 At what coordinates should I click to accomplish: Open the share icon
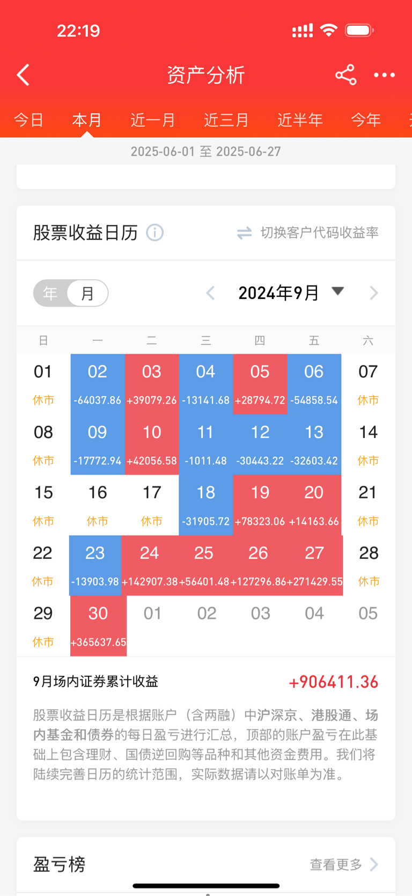point(346,75)
